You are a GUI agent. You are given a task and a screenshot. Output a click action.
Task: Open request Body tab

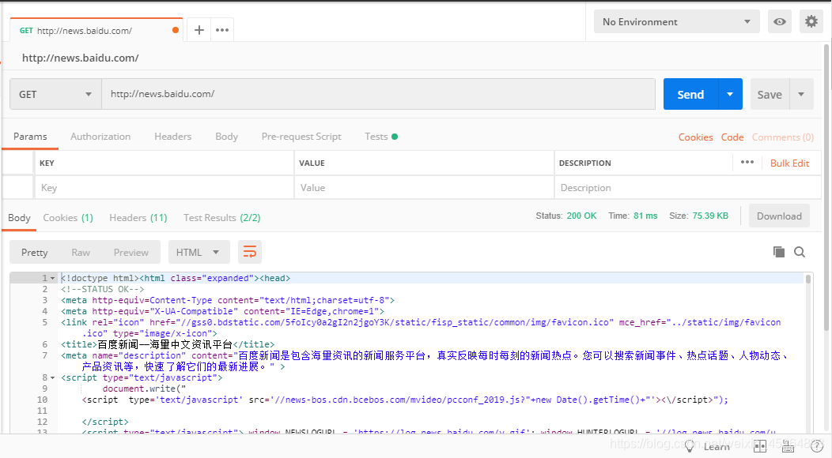(226, 137)
